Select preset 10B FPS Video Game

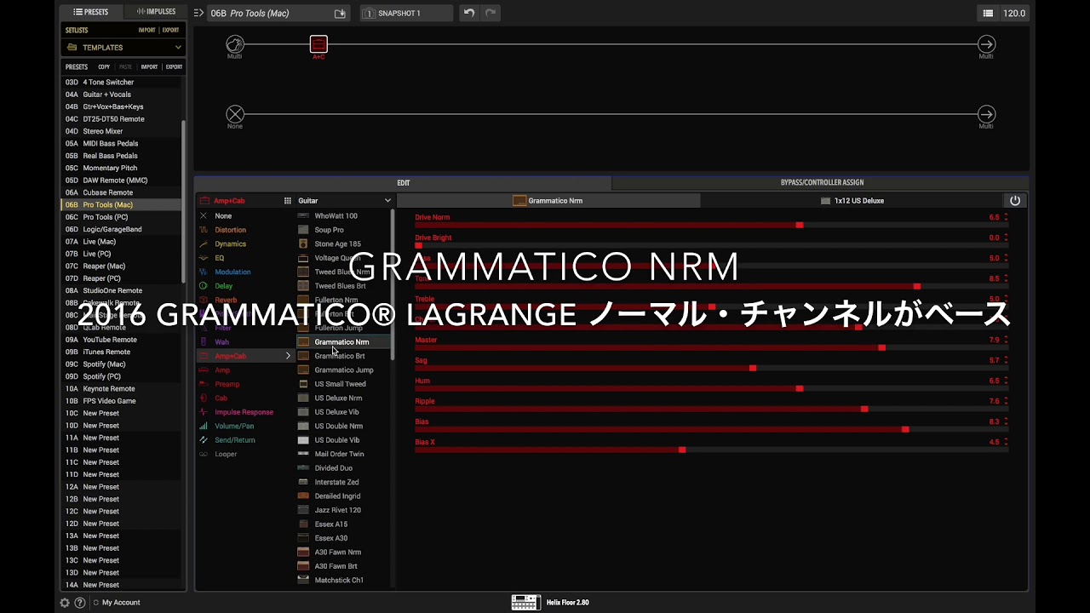click(123, 401)
